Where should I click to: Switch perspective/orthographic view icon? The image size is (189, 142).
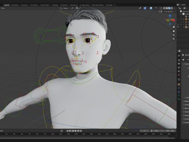coord(174,39)
